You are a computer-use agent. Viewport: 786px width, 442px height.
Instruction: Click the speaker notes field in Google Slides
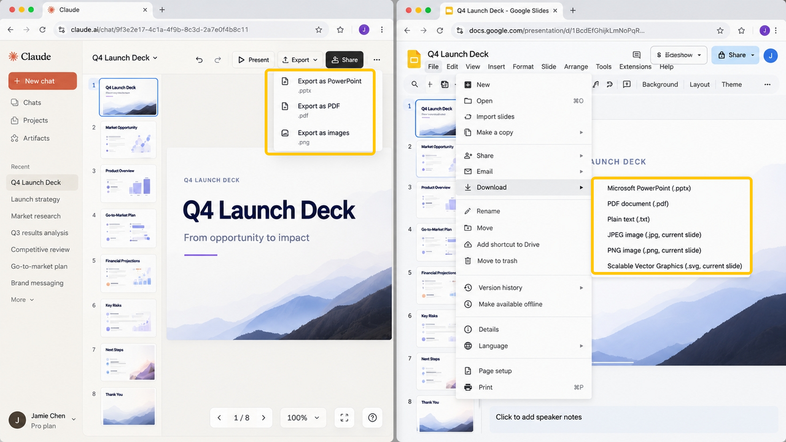click(634, 417)
